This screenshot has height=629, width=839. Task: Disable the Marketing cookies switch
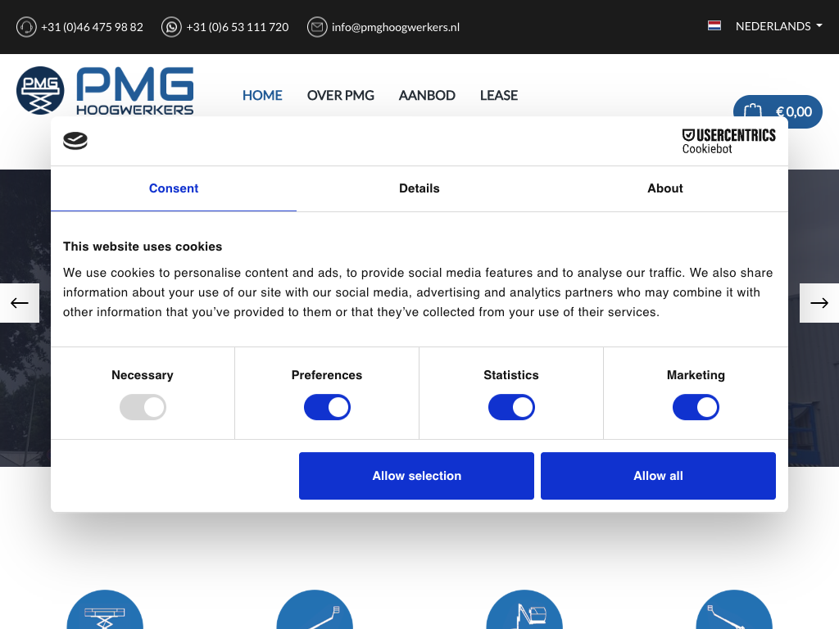tap(696, 407)
